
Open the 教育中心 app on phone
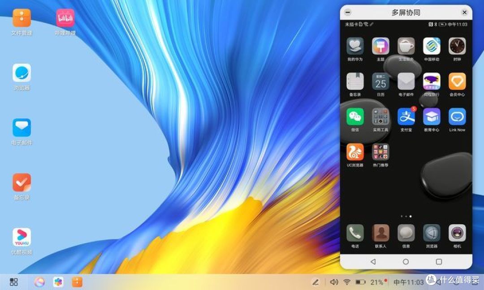coord(432,117)
